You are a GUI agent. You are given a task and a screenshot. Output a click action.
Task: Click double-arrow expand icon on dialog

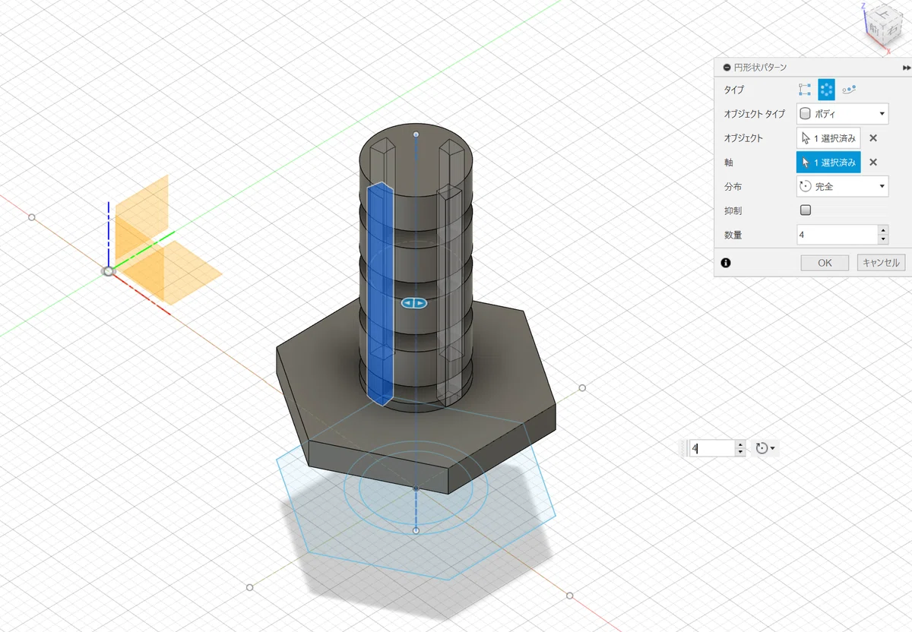coord(907,67)
